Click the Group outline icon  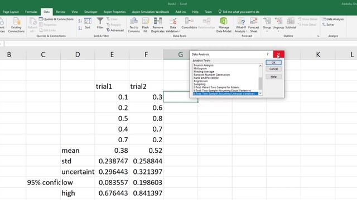[x=267, y=21]
